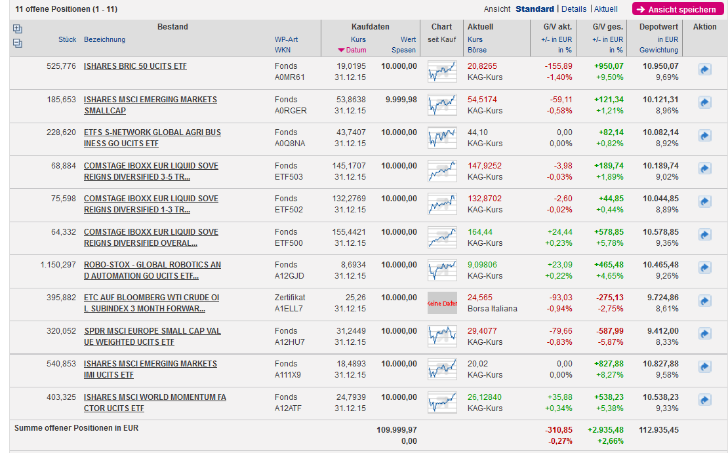728x453 pixels.
Task: Click action icon for Comstage Sovereigns 3-5 row
Action: [x=705, y=168]
